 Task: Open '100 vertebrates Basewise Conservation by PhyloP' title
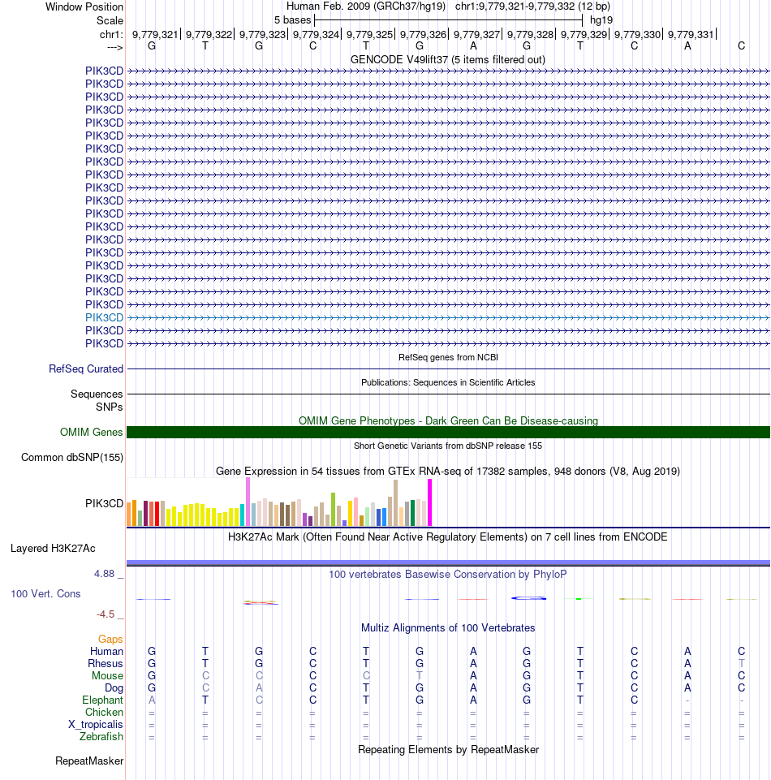click(x=448, y=574)
